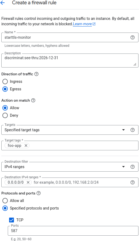Remove the foo-app target tag
The height and width of the screenshot is (241, 139).
pyautogui.click(x=26, y=146)
